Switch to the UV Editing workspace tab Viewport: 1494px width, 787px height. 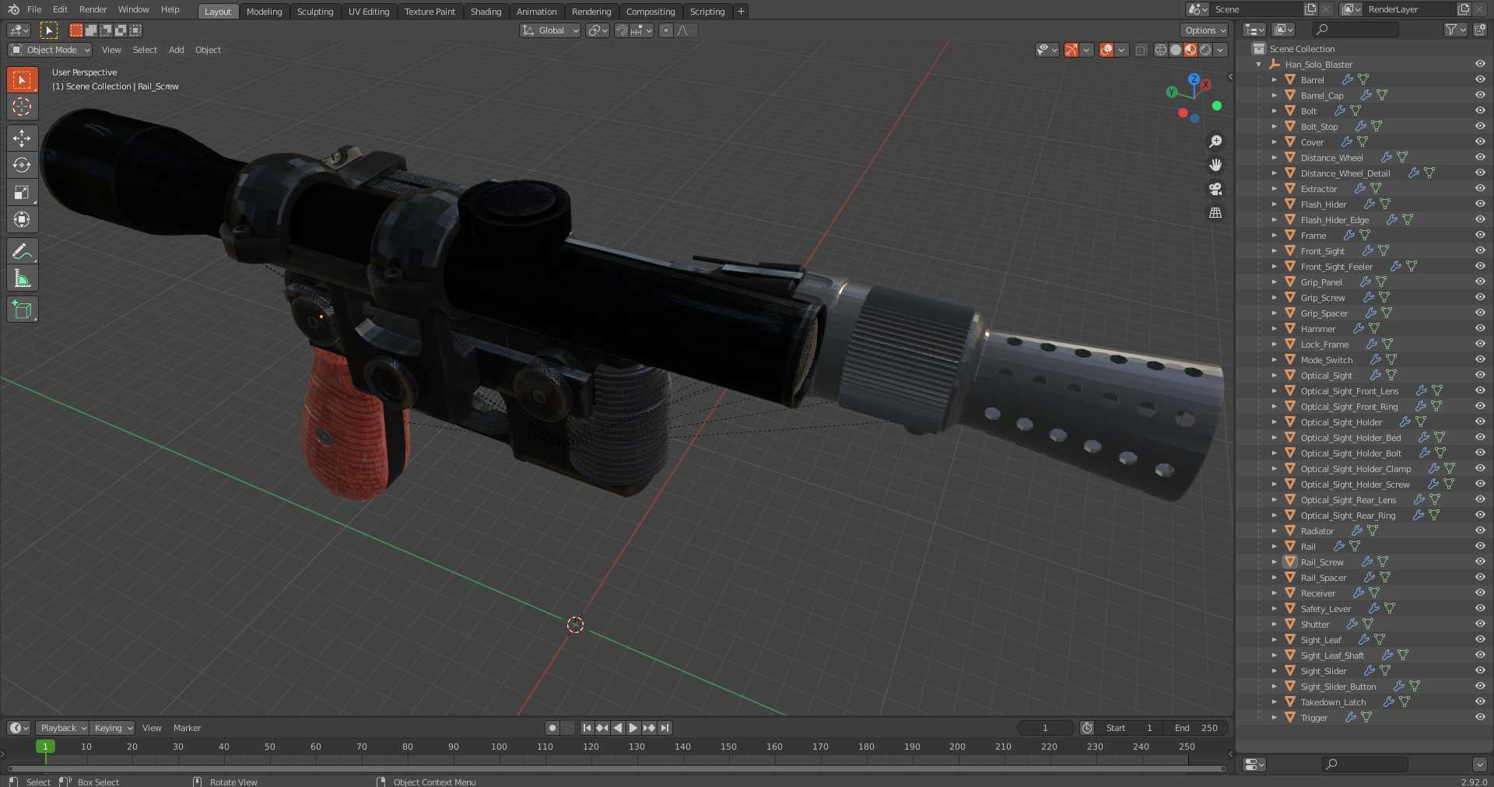(369, 12)
